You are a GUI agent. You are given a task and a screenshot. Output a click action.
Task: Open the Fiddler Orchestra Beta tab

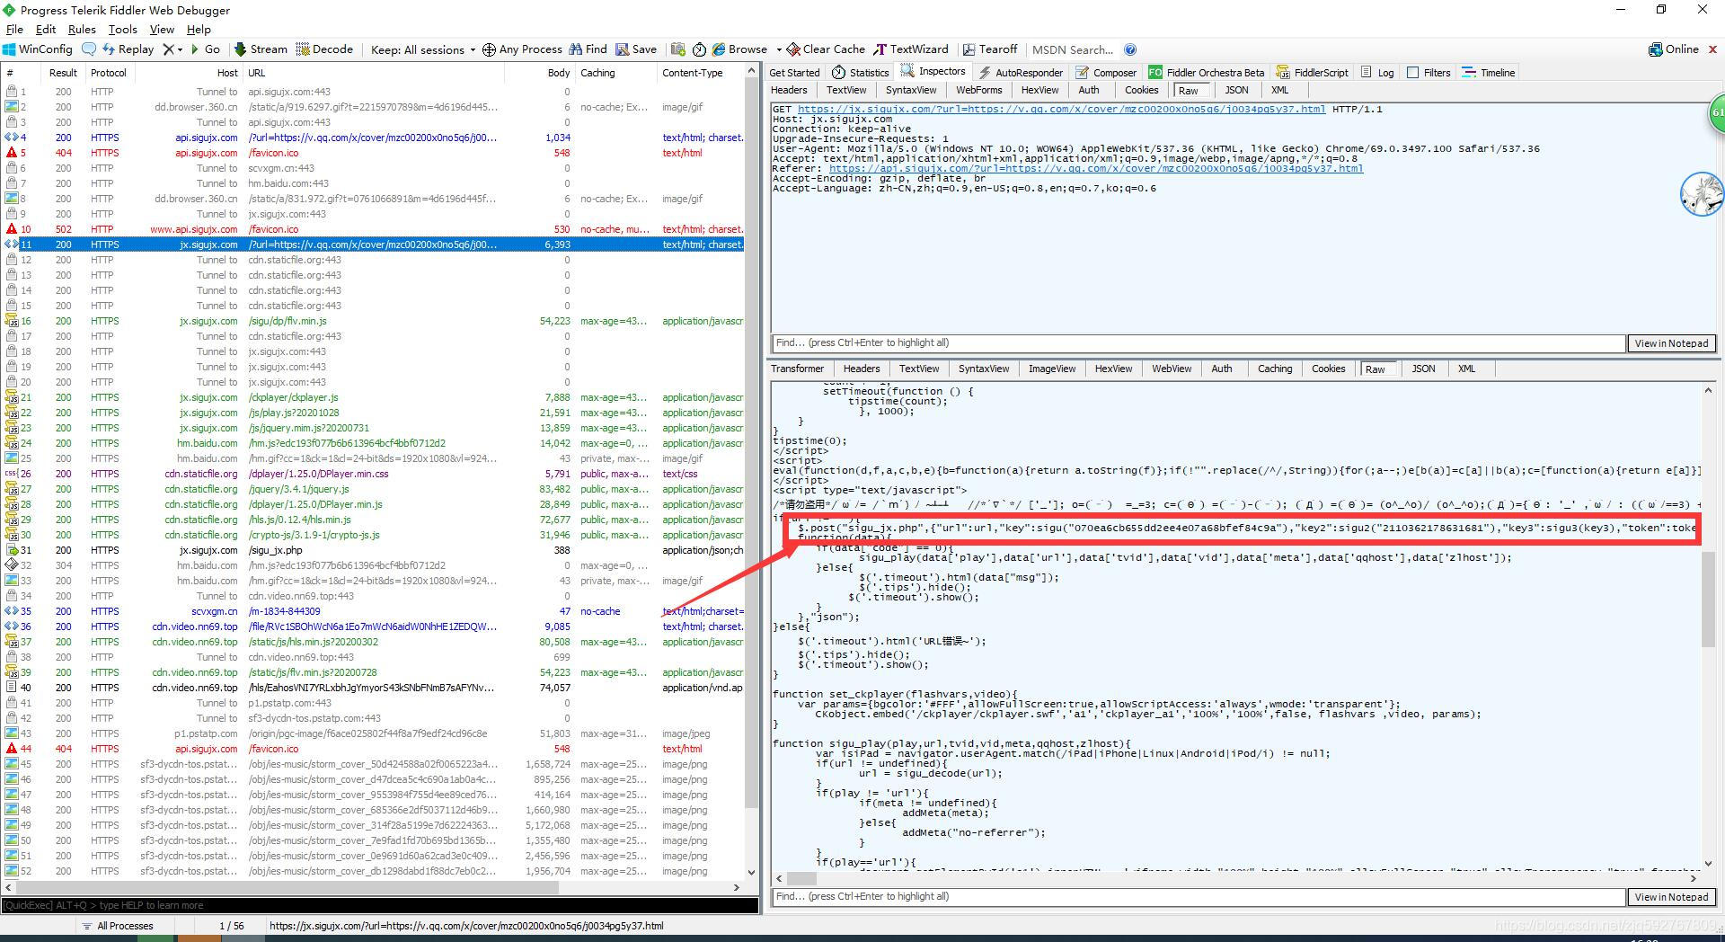tap(1207, 73)
